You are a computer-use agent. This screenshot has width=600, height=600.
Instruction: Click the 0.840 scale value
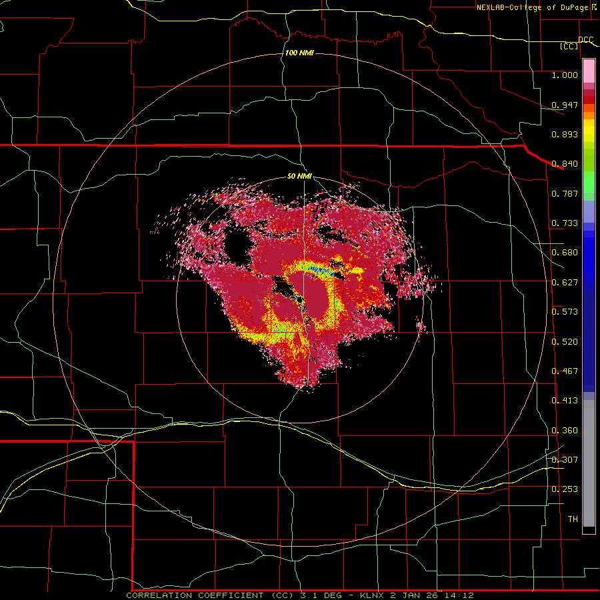(x=565, y=164)
